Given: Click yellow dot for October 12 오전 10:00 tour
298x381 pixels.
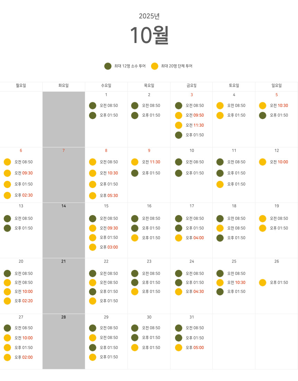Looking at the screenshot, I should (x=263, y=162).
